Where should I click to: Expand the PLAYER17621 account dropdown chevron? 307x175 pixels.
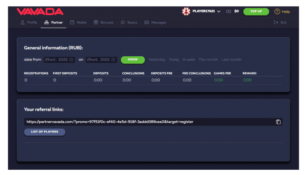click(219, 11)
